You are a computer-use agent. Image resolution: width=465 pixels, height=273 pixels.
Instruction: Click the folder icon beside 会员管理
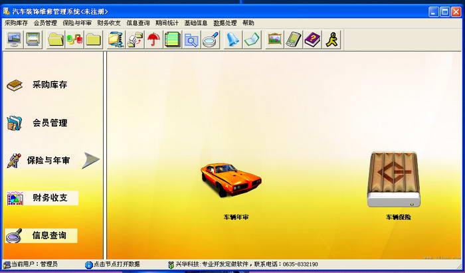pos(15,123)
